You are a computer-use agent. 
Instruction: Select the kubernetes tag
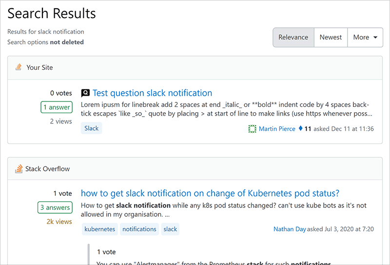[100, 229]
